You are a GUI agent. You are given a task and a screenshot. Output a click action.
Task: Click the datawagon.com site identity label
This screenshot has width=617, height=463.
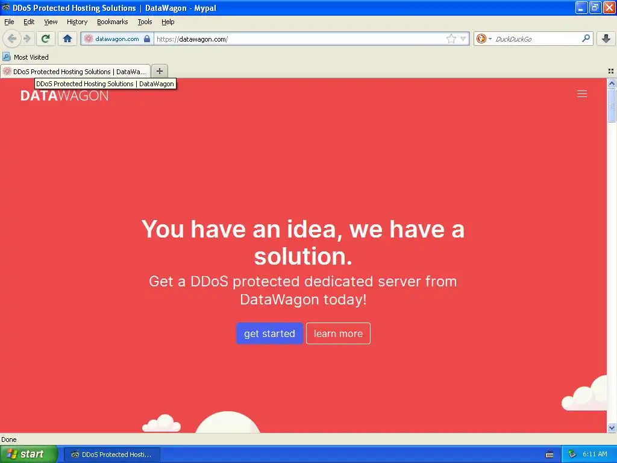(x=117, y=39)
